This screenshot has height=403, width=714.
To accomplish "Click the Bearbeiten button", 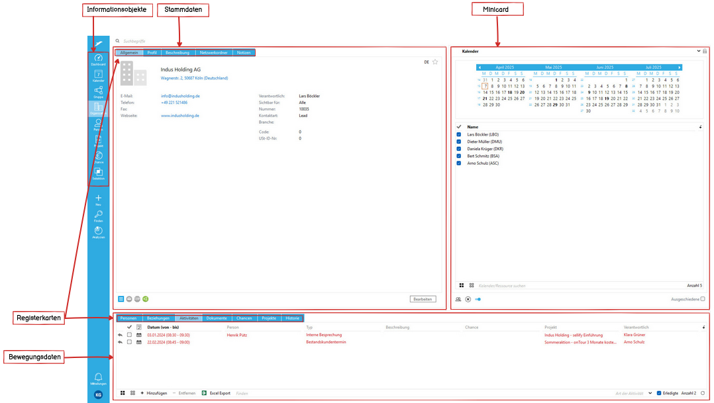I will (423, 299).
